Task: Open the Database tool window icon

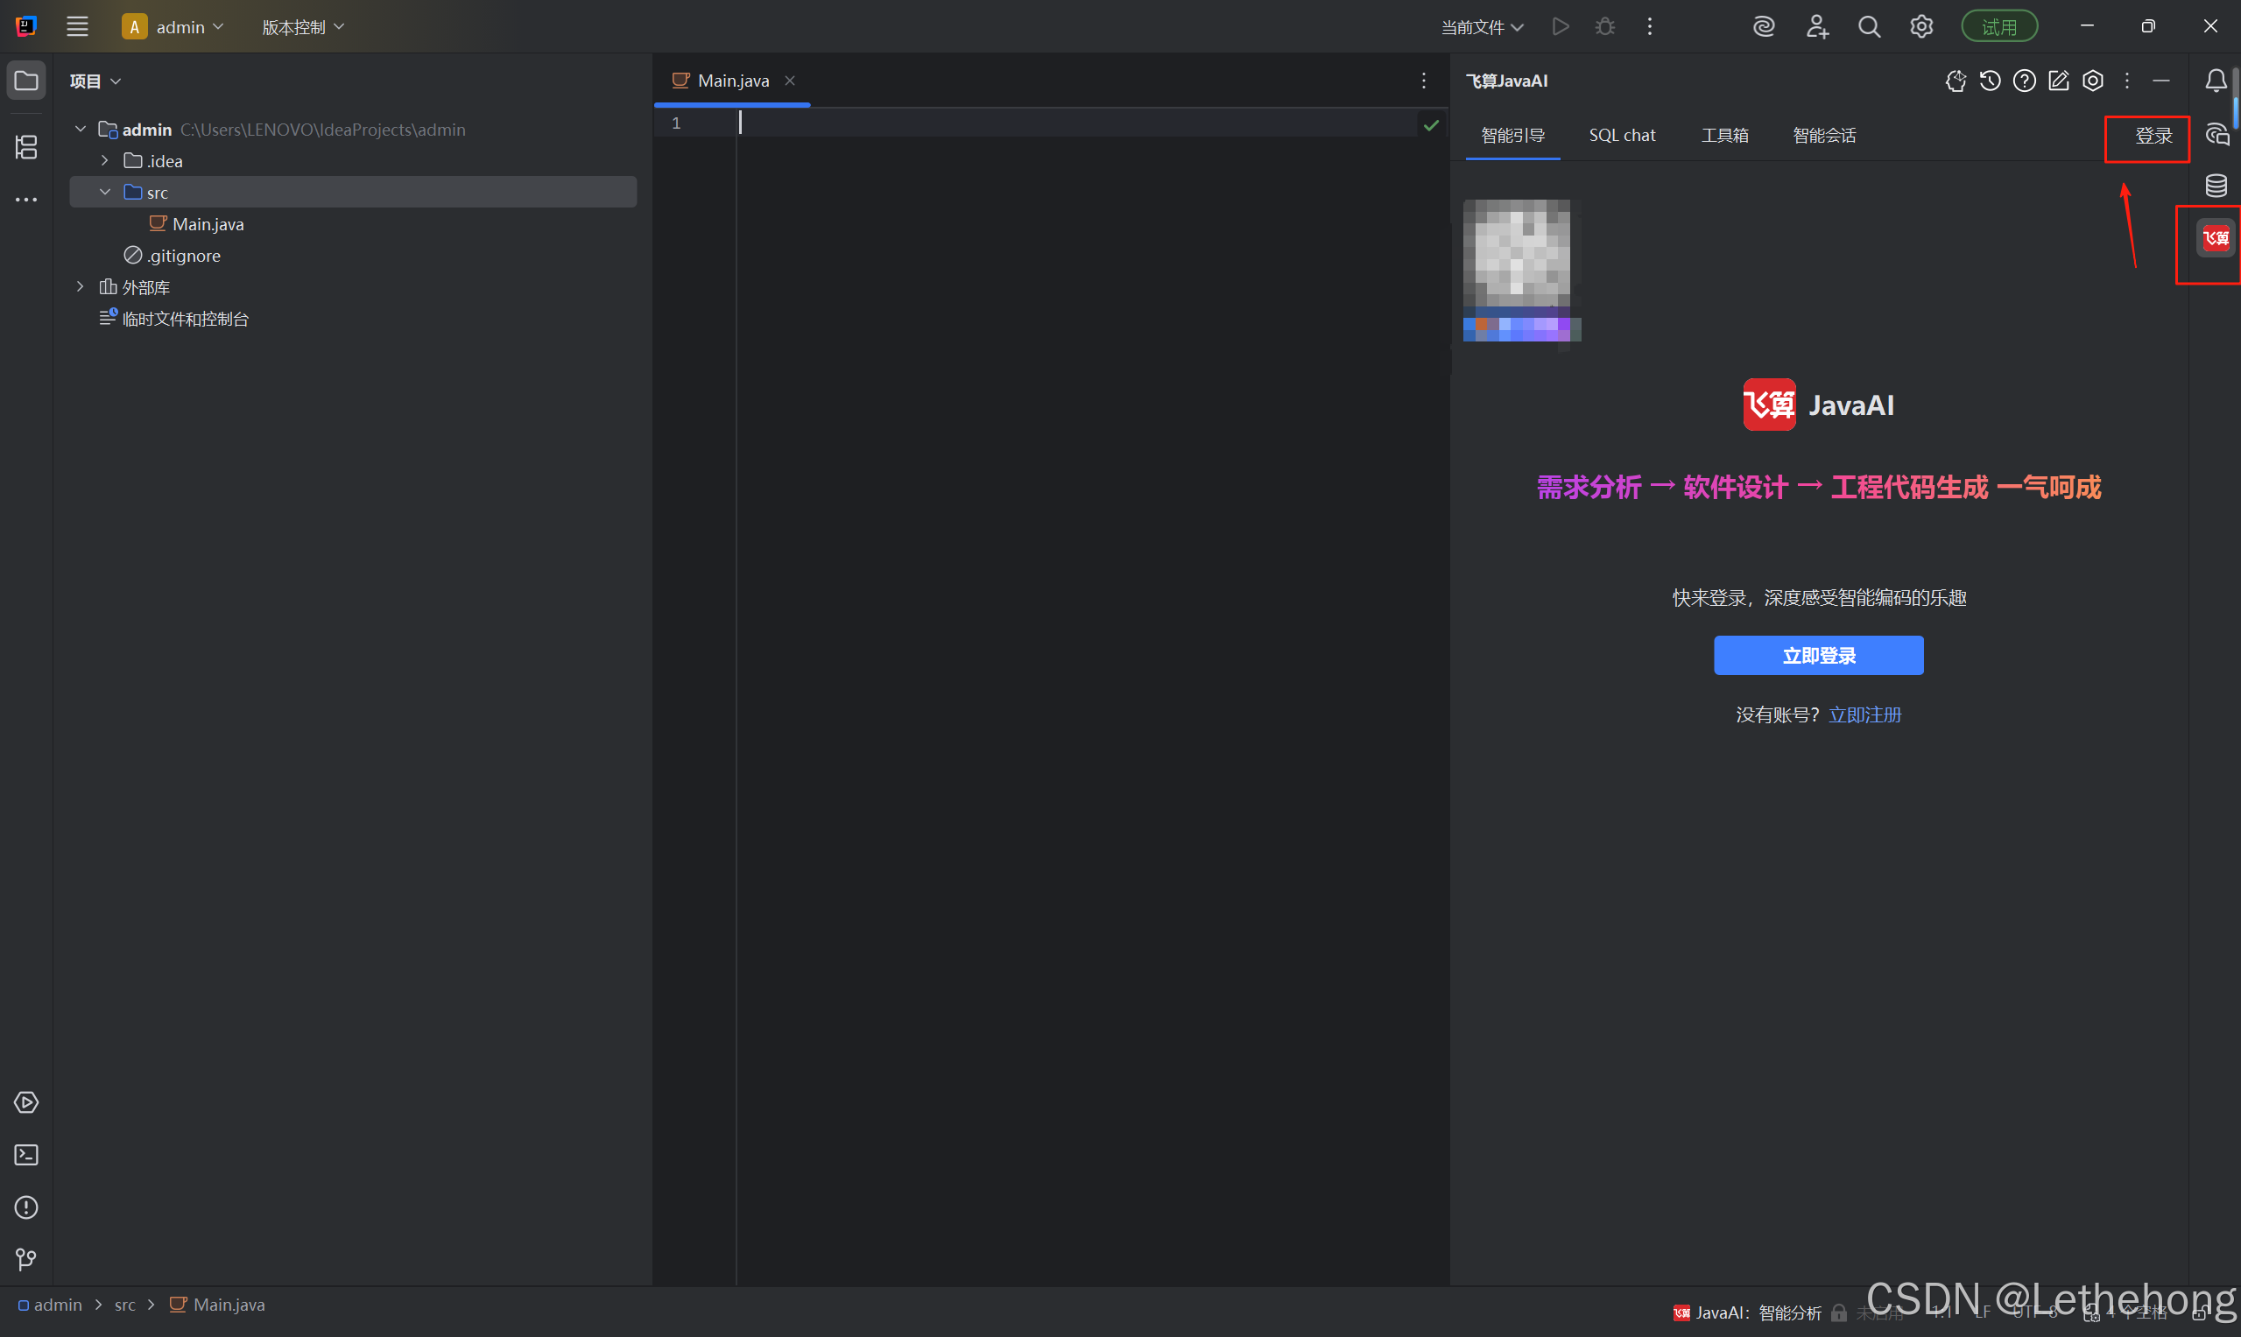Action: coord(2216,186)
